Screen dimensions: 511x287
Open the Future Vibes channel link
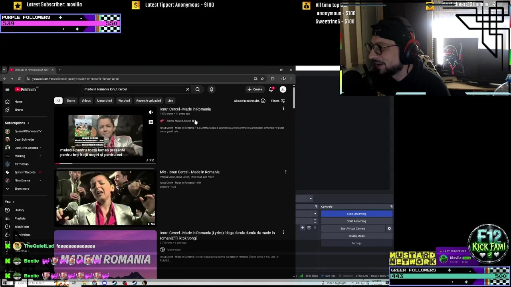[174, 250]
